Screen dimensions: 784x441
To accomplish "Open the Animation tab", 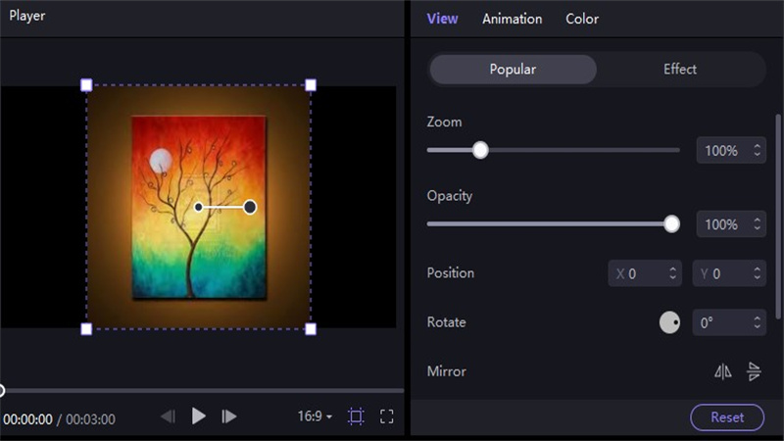I will [512, 19].
